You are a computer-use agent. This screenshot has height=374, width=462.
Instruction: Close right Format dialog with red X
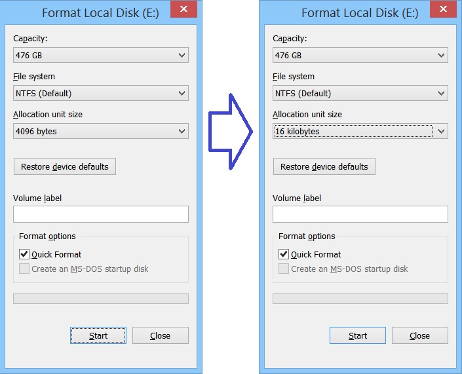click(x=443, y=9)
